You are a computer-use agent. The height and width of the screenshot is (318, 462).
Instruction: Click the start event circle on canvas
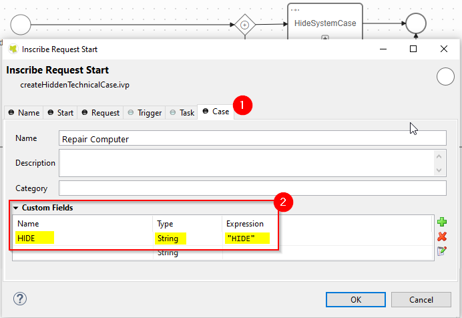[x=21, y=25]
